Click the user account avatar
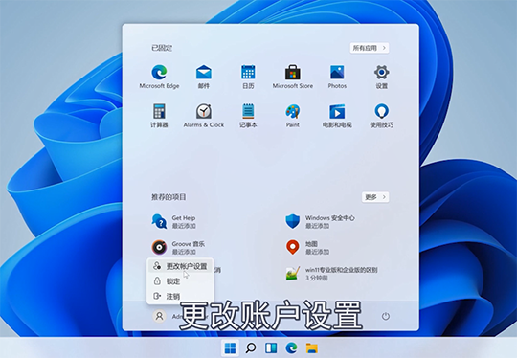Image resolution: width=517 pixels, height=358 pixels. 159,316
